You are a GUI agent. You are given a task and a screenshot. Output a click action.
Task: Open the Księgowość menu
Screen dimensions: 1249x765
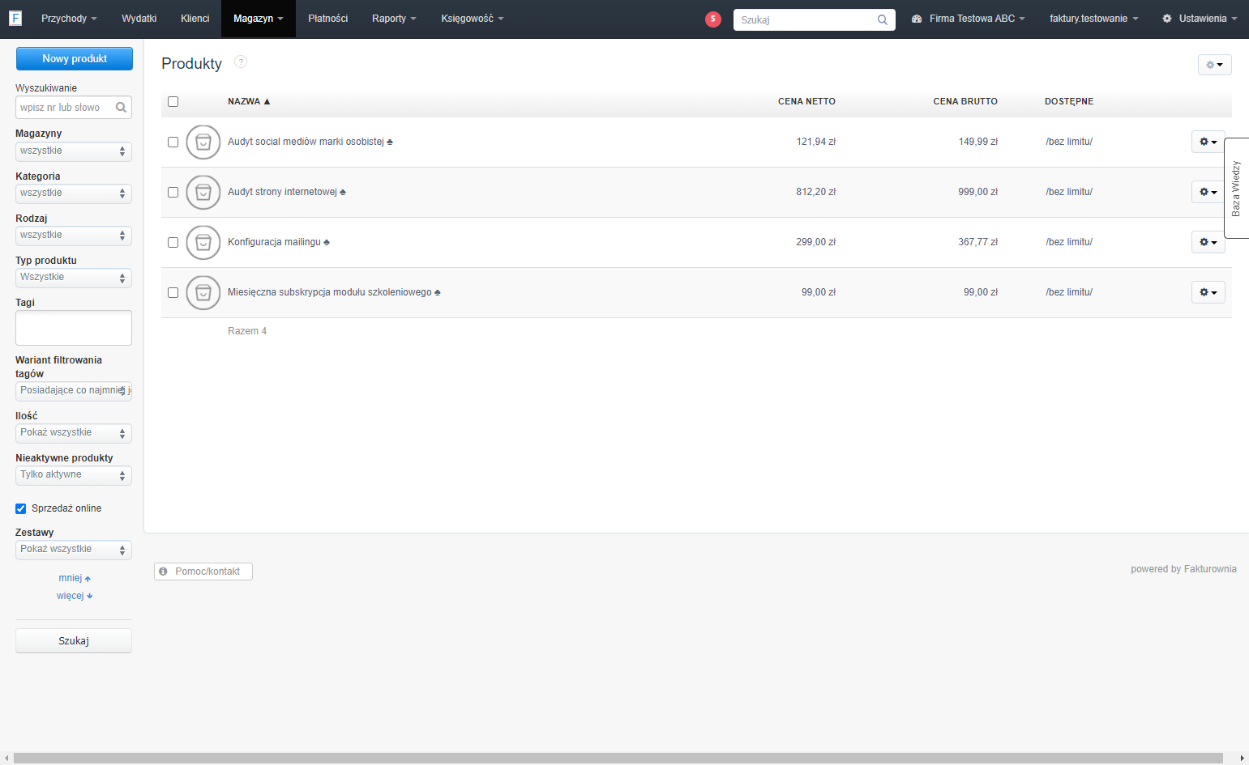tap(473, 19)
